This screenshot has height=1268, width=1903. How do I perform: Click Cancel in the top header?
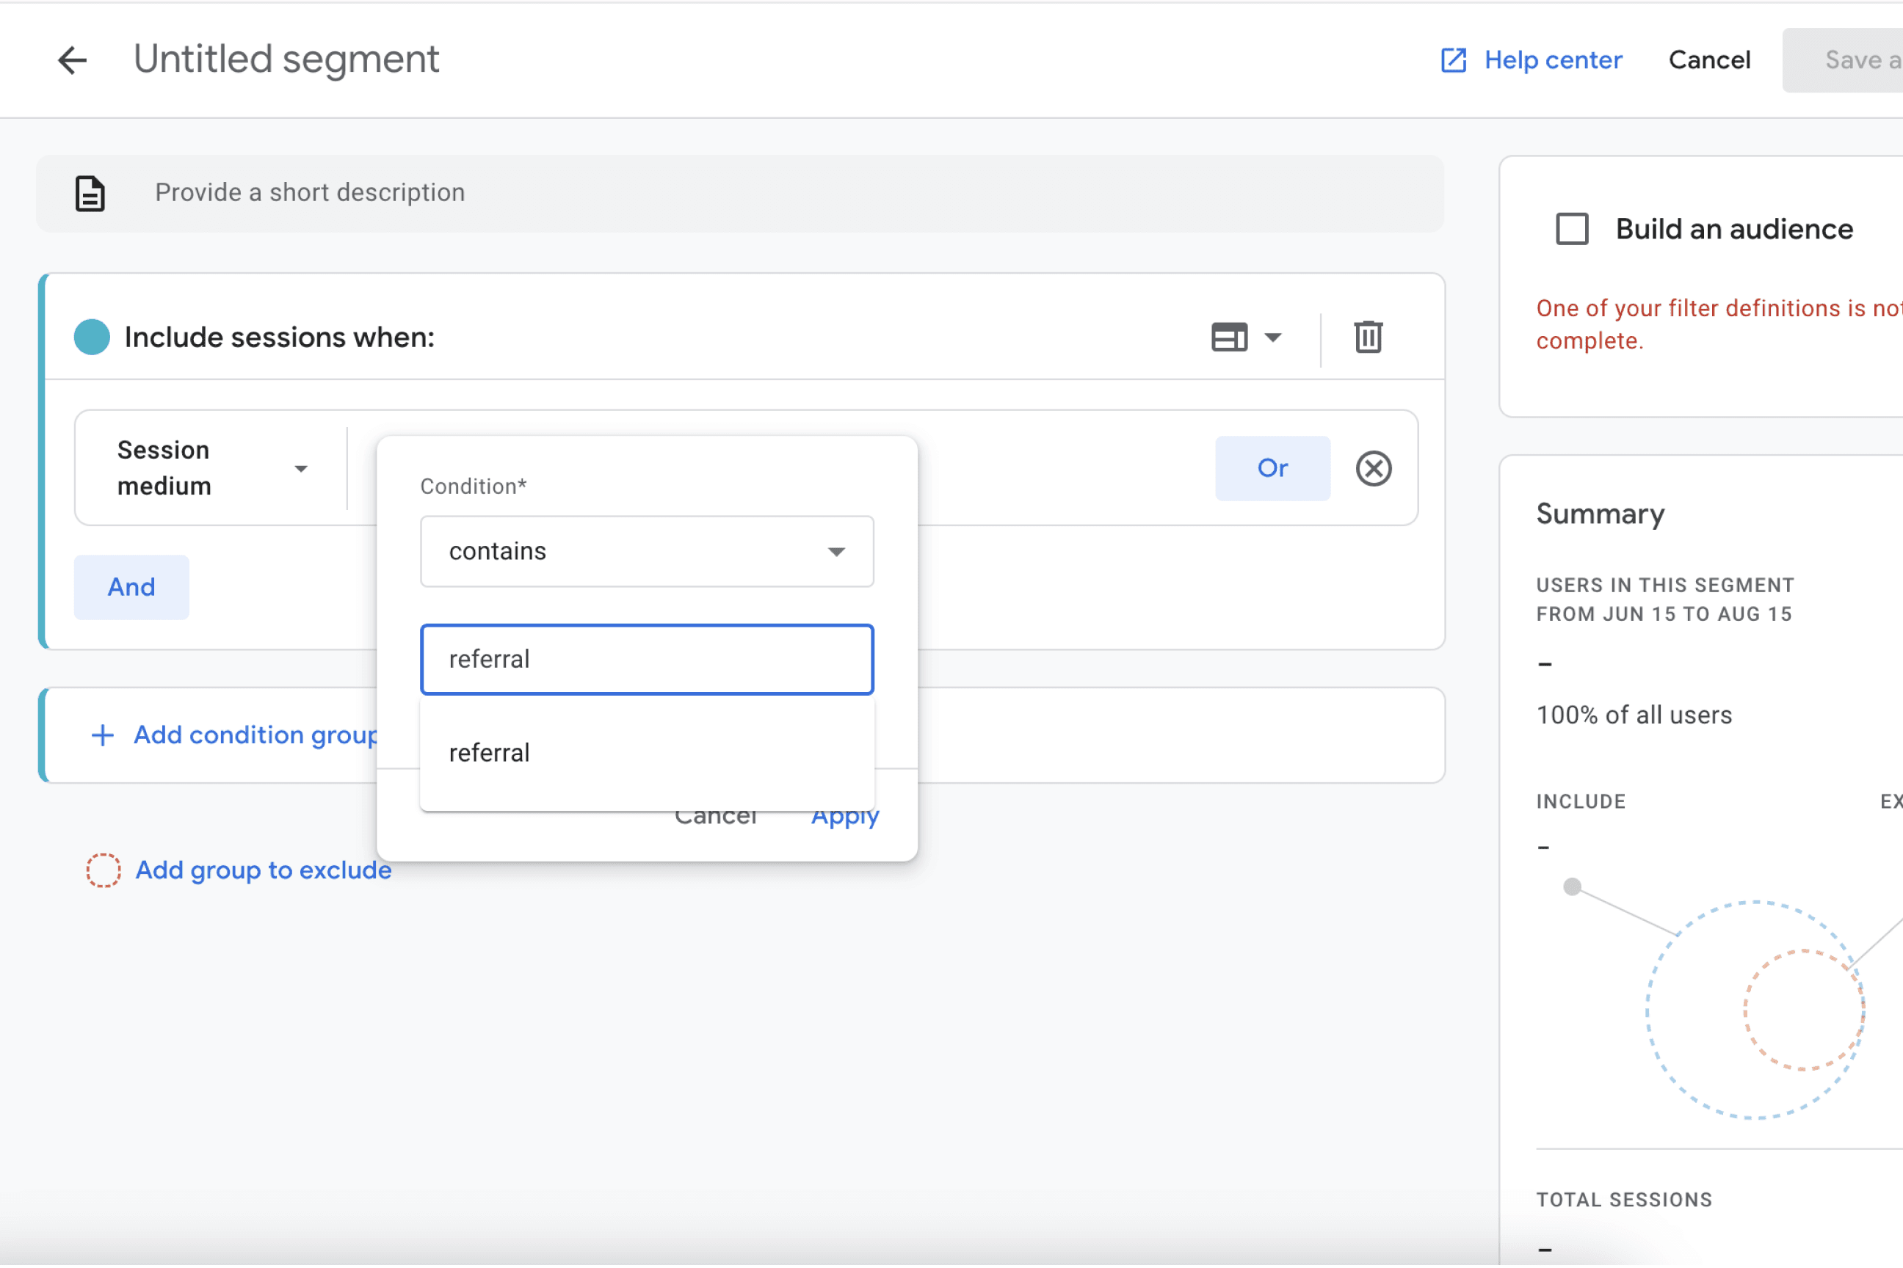coord(1709,60)
